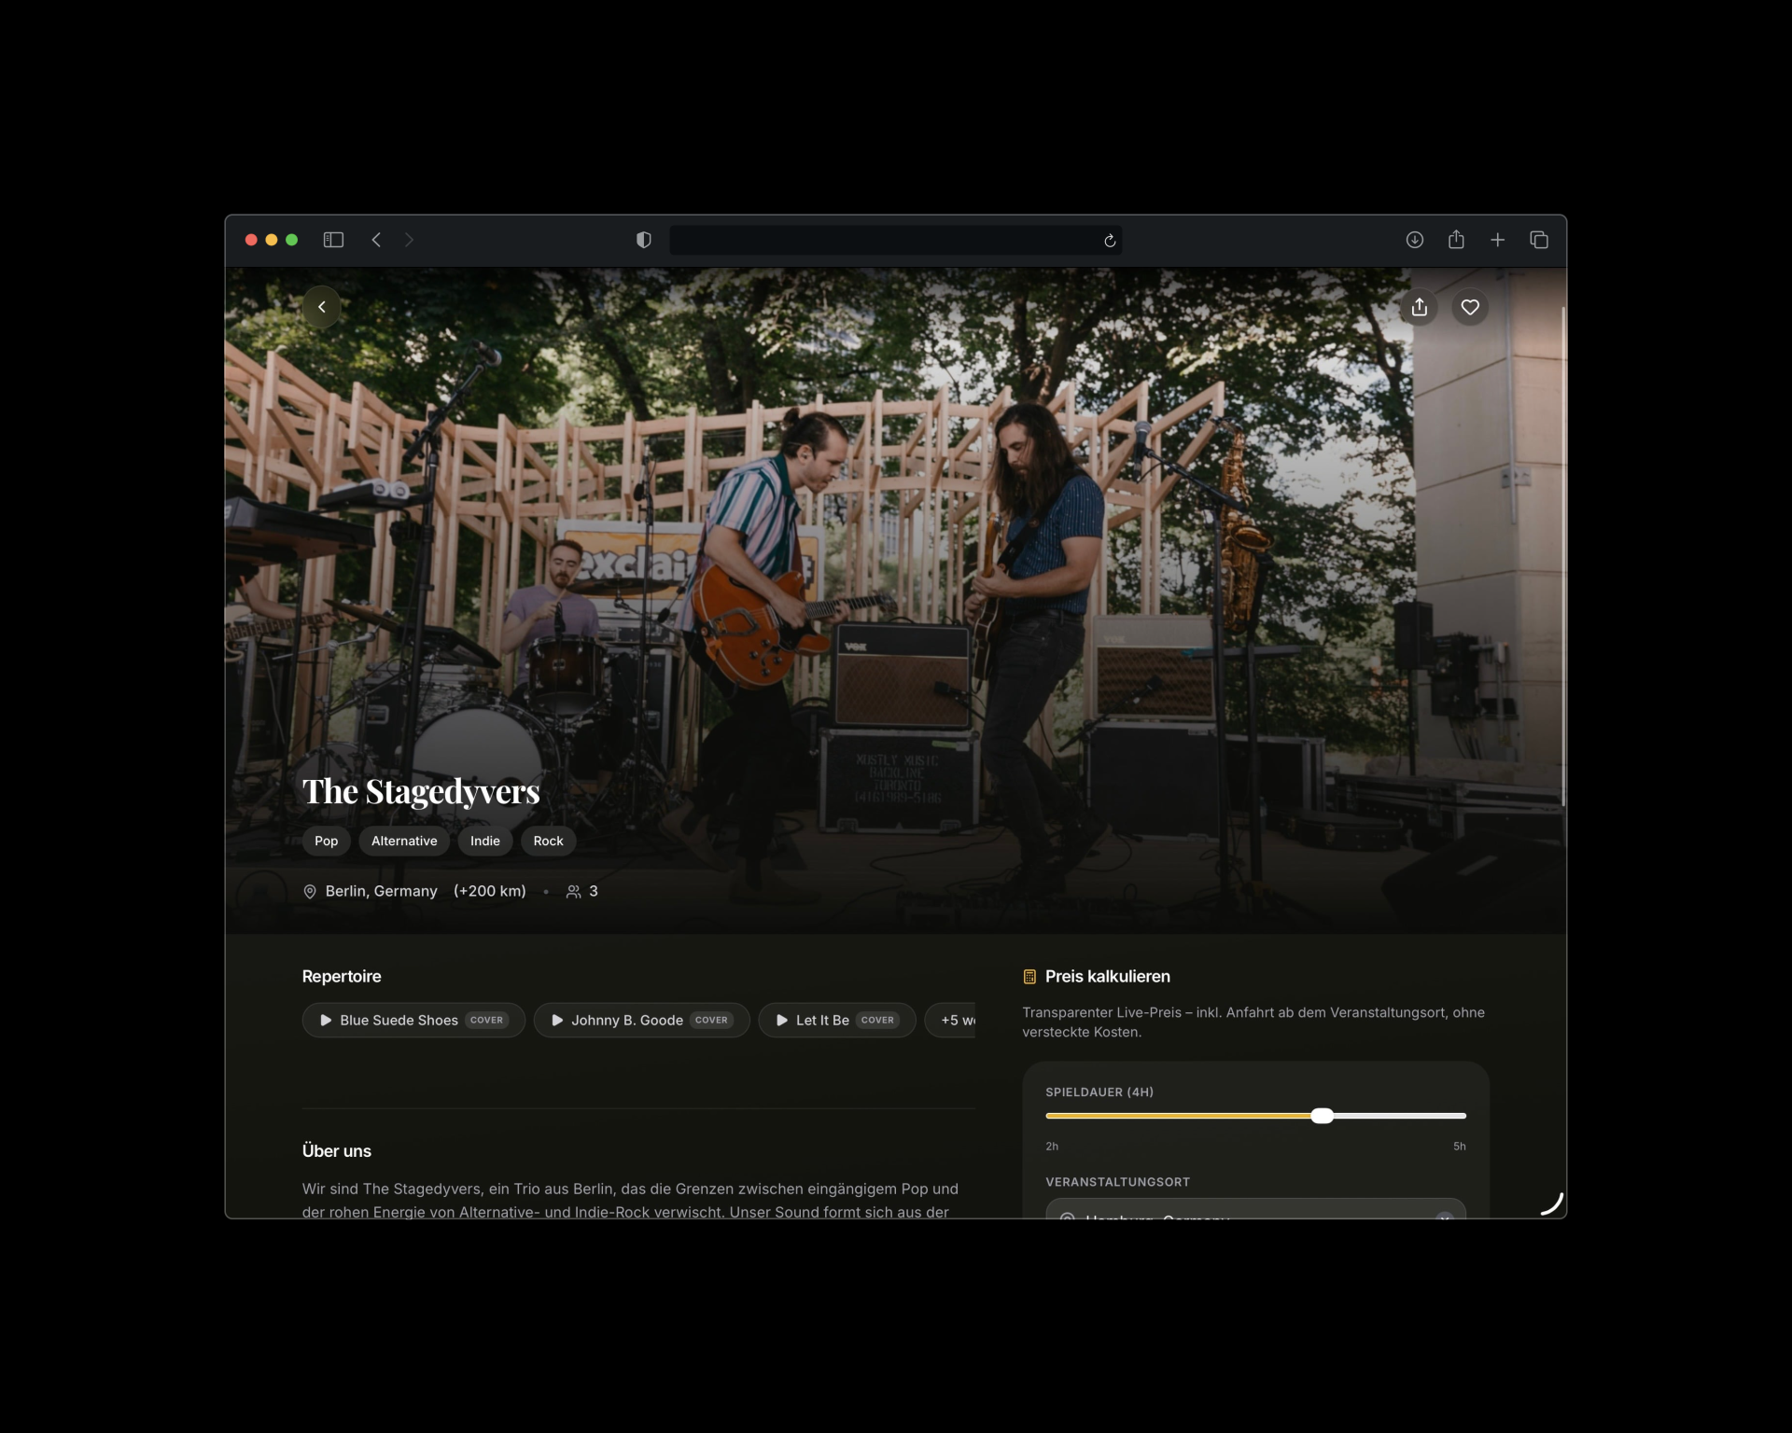
Task: Click the 5h end of the duration slider
Action: [x=1460, y=1147]
